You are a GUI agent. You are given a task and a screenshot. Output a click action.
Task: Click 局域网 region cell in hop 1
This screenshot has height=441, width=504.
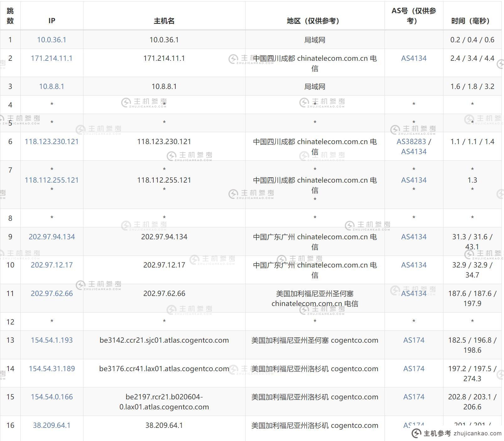(315, 40)
